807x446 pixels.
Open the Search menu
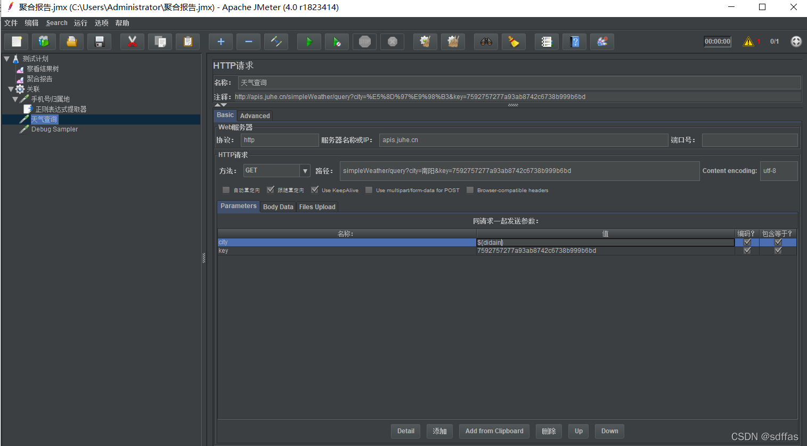tap(57, 23)
